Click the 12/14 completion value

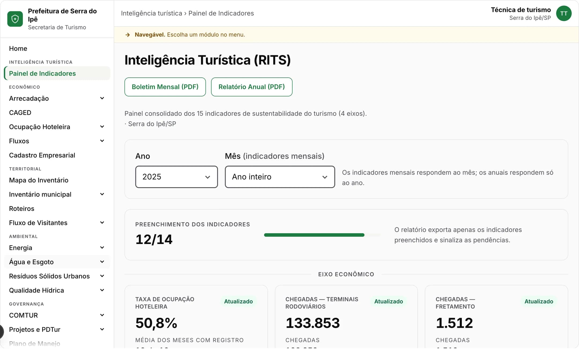[154, 239]
